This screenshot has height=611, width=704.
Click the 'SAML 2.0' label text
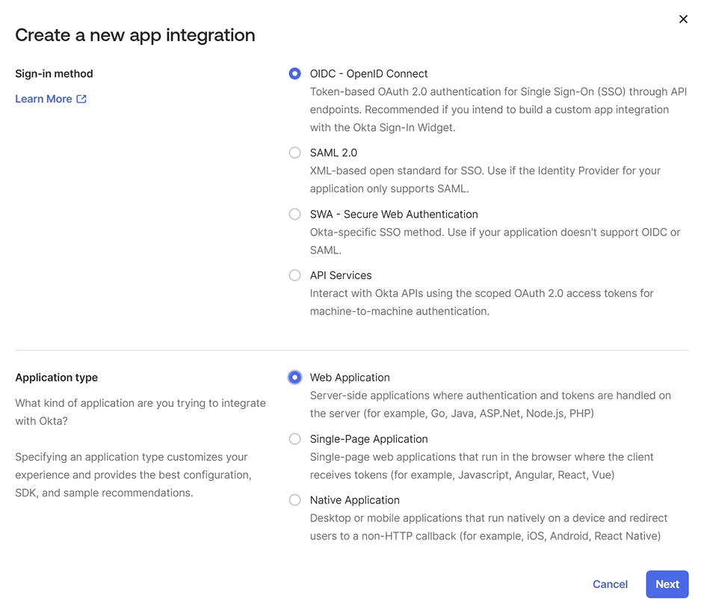(x=333, y=153)
